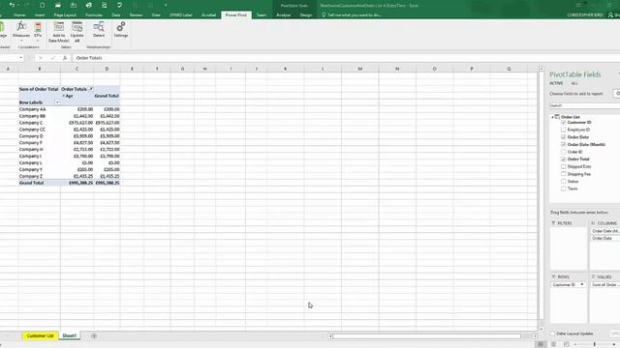620x348 pixels.
Task: Check the Order ID field
Action: click(564, 152)
